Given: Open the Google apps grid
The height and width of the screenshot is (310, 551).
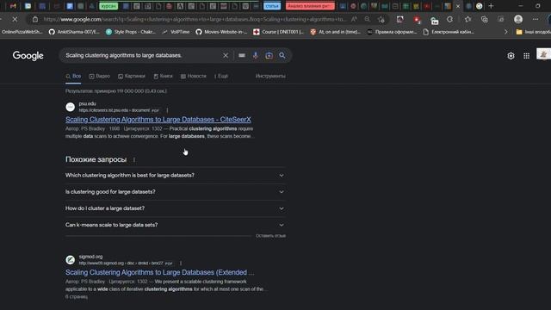Looking at the screenshot, I should coord(526,56).
